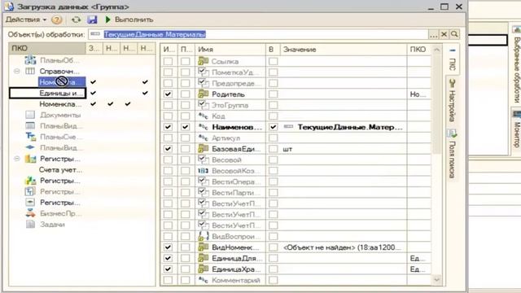This screenshot has height=293, width=521.
Task: Click the window title document icon
Action: pos(9,6)
